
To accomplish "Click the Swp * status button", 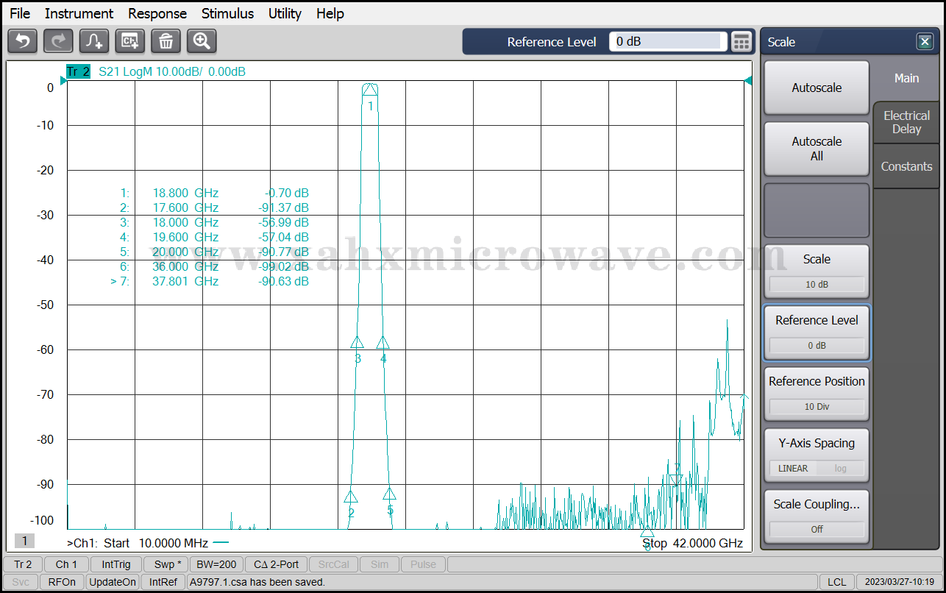I will [x=166, y=564].
